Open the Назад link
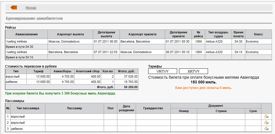Screen dimensions: 275x134 31,8
